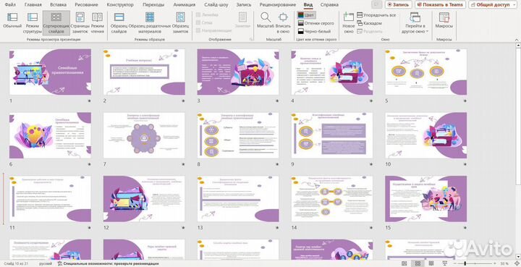Open the Слайд-шоу tab

(x=216, y=4)
